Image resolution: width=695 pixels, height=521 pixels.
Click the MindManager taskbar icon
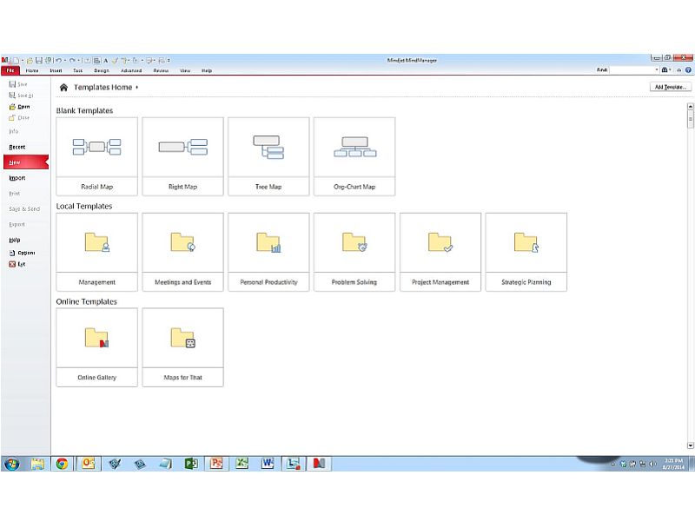pos(319,464)
